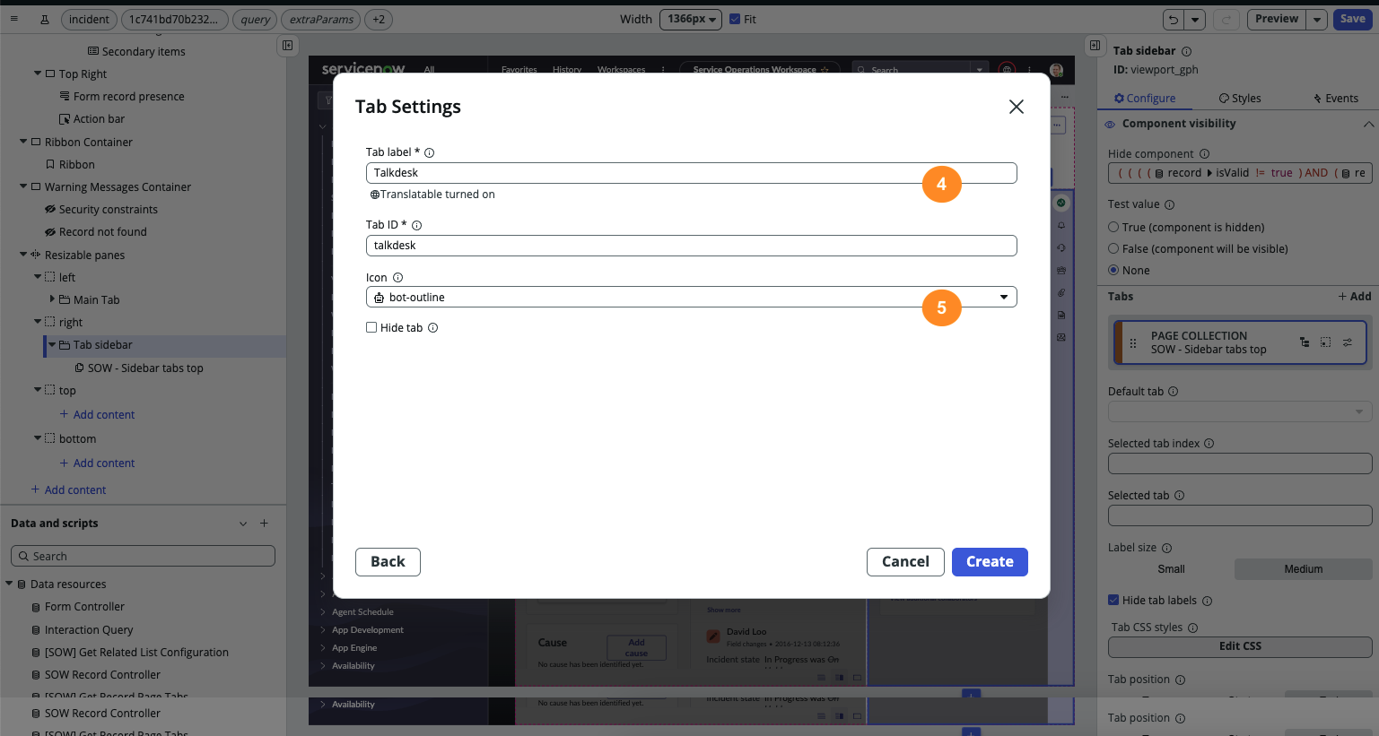1379x736 pixels.
Task: Choose Small label size
Action: 1171,569
